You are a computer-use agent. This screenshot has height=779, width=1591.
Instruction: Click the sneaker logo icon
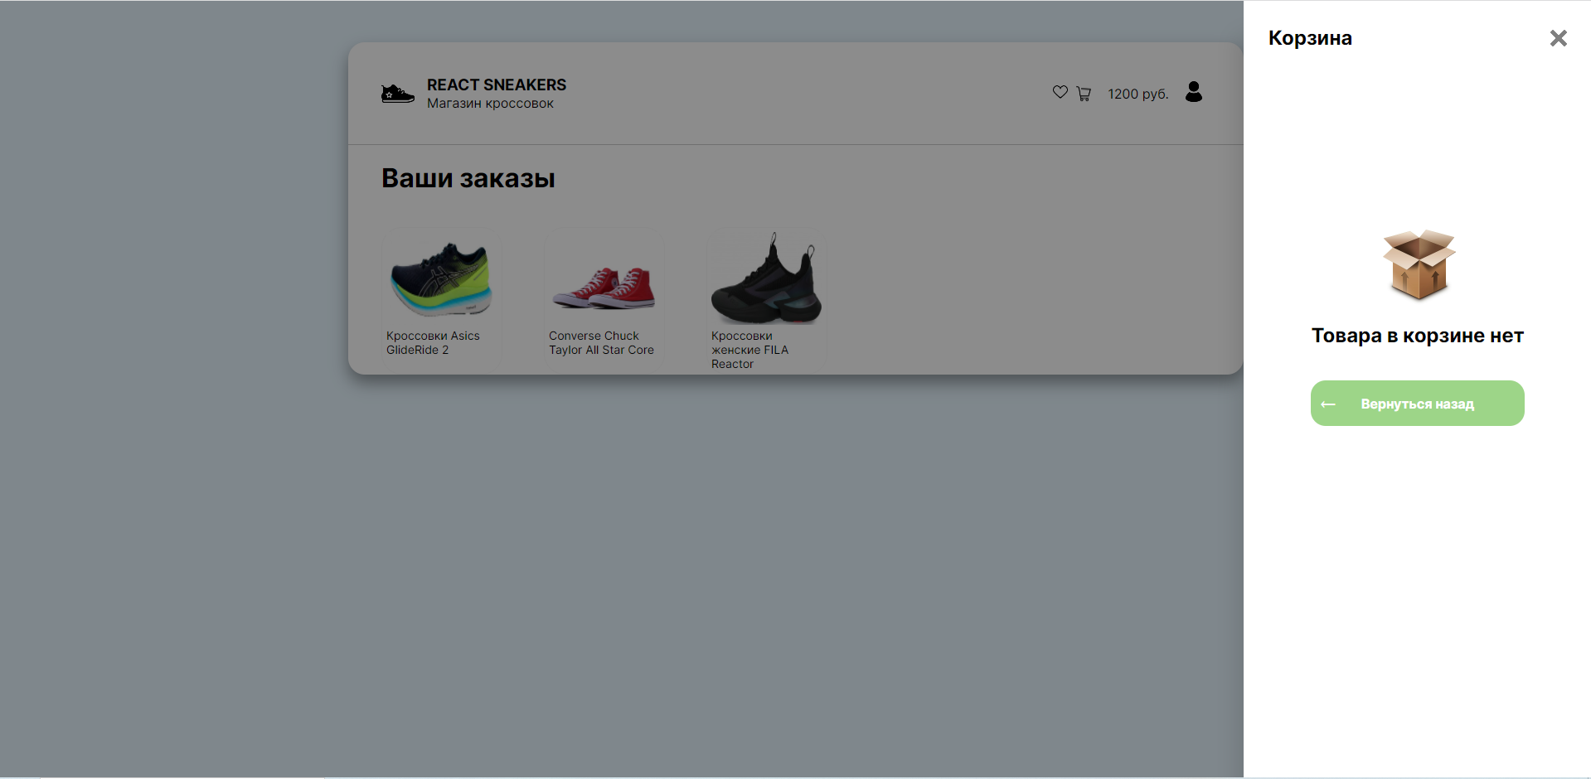(x=397, y=94)
